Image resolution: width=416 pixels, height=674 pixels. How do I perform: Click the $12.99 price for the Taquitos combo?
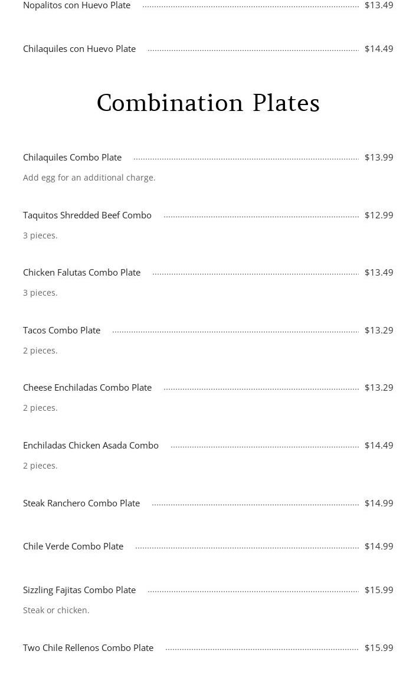tap(379, 215)
